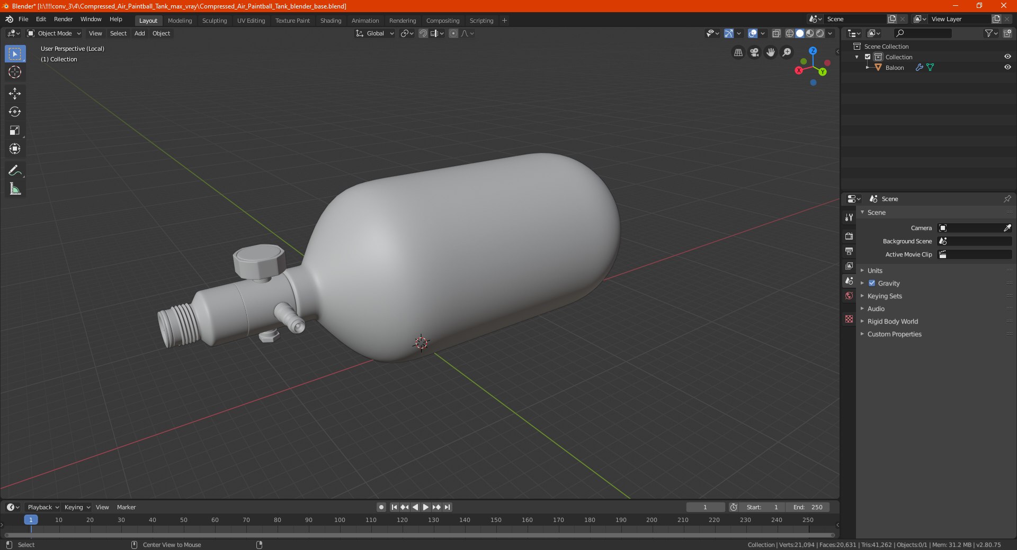Choose the Annotate tool
Image resolution: width=1017 pixels, height=550 pixels.
click(x=15, y=170)
